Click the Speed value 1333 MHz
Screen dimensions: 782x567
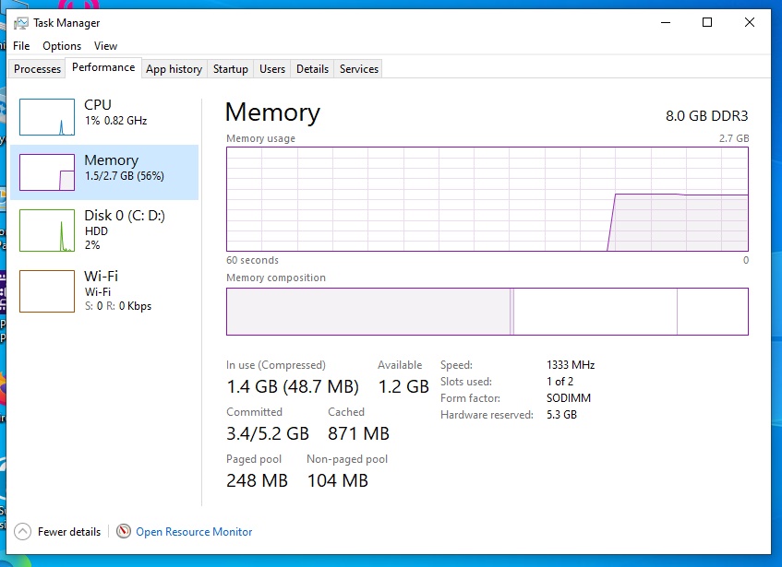coord(571,365)
